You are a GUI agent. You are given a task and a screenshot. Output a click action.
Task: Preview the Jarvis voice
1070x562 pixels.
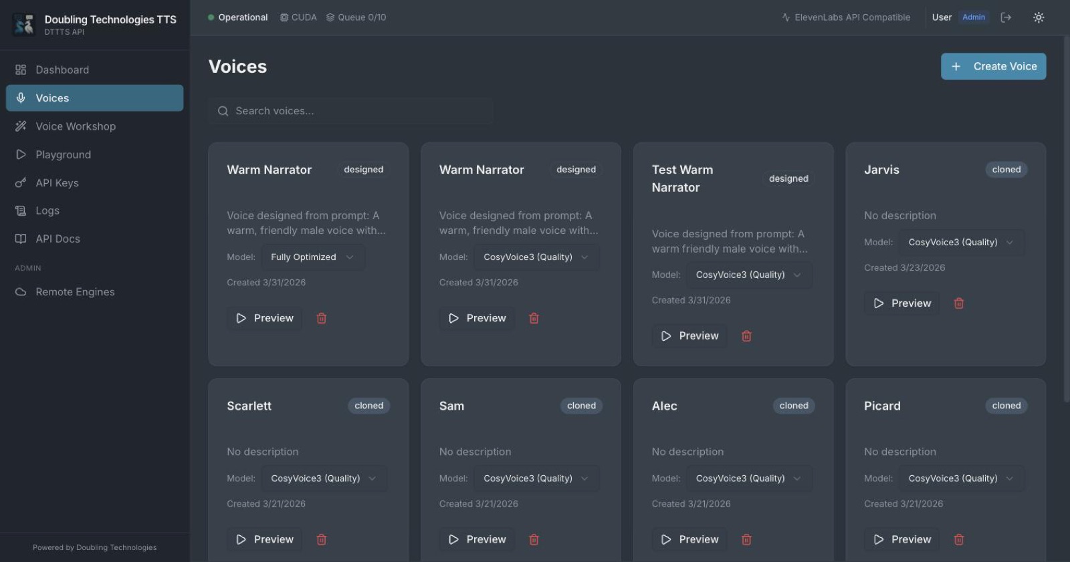click(901, 303)
